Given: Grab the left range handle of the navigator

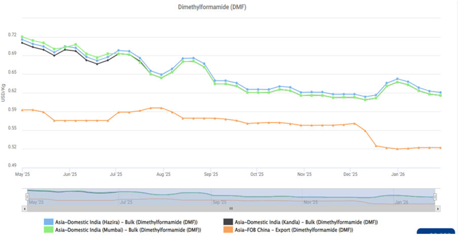Looking at the screenshot, I should click(x=27, y=197).
